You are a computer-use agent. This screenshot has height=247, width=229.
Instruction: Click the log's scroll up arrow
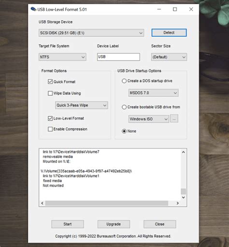pyautogui.click(x=183, y=152)
